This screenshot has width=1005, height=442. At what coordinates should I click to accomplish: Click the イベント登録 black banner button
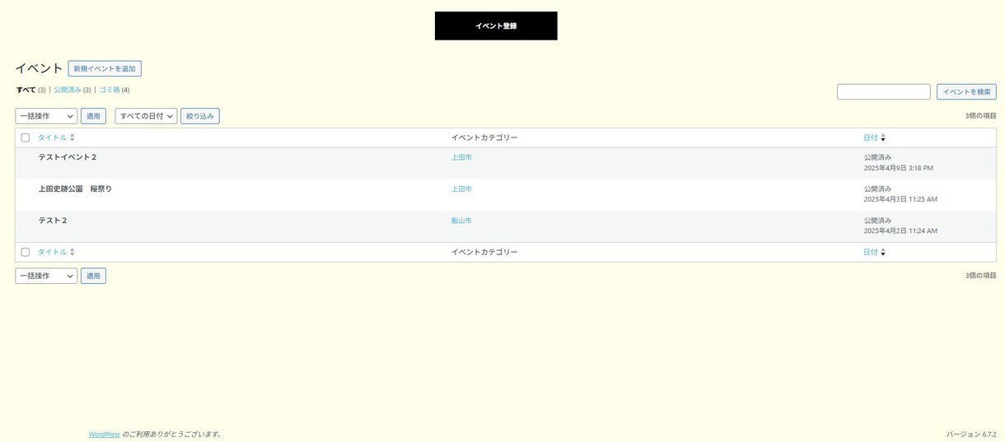(496, 26)
